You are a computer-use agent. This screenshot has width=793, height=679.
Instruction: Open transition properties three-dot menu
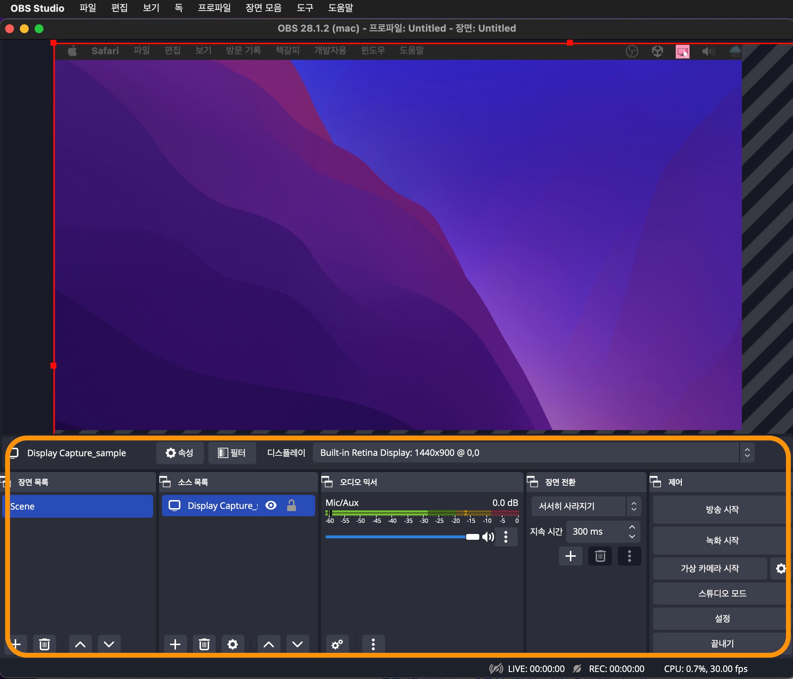point(630,556)
